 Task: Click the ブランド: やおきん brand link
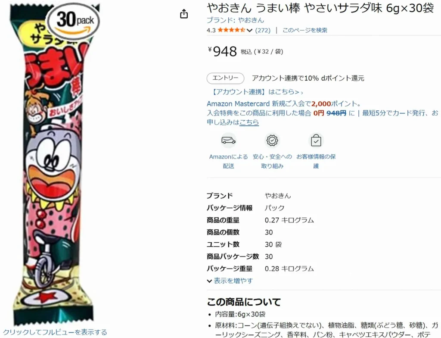coord(236,20)
